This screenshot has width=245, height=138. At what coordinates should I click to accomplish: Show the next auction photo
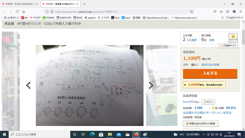pos(151,85)
